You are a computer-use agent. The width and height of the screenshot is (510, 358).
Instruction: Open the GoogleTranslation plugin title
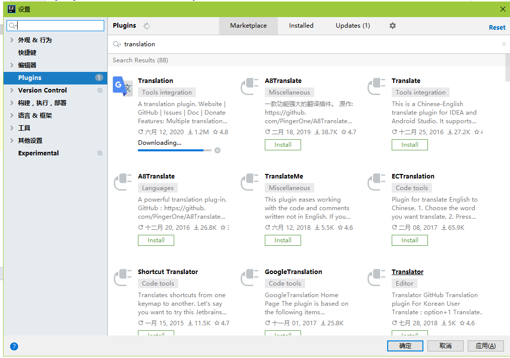[x=293, y=272]
